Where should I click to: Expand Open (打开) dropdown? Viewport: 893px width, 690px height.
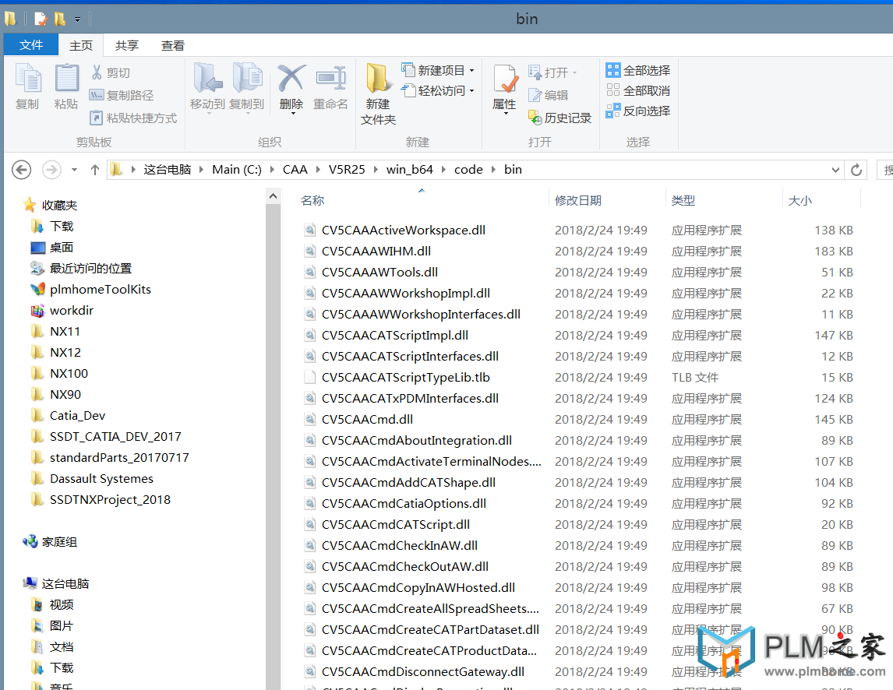coord(574,72)
